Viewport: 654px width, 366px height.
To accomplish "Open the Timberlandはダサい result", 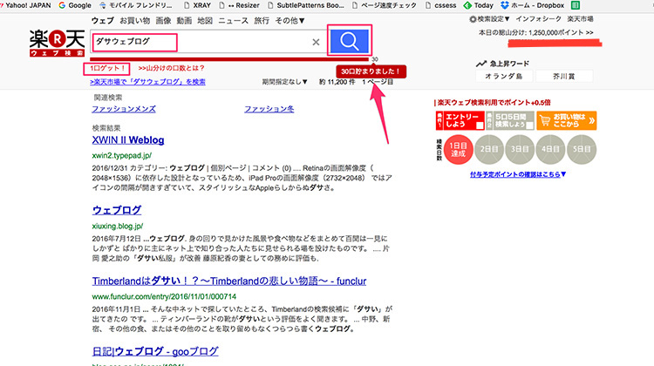I will (229, 281).
